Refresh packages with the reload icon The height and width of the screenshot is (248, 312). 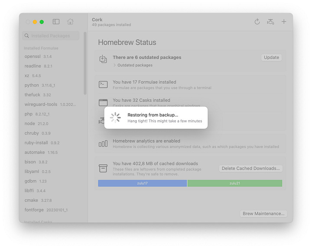[257, 22]
